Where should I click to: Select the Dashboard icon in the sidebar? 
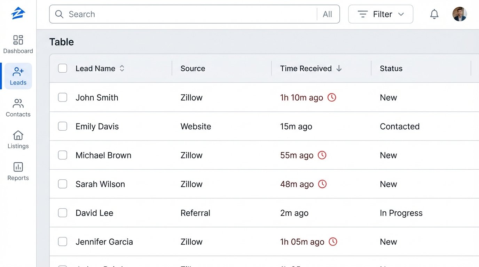[x=18, y=40]
